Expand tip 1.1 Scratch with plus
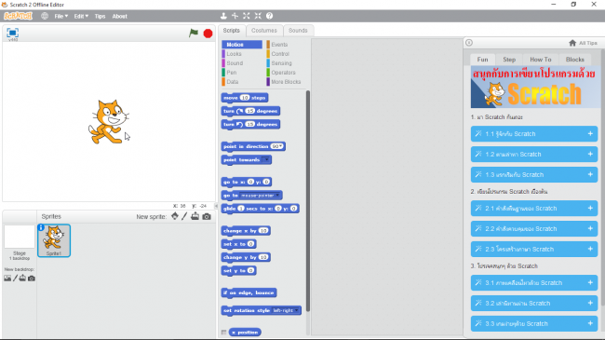The image size is (605, 340). point(590,134)
